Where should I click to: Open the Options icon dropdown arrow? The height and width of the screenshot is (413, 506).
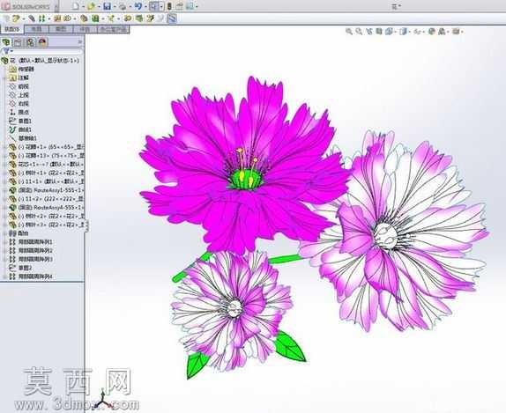point(197,6)
